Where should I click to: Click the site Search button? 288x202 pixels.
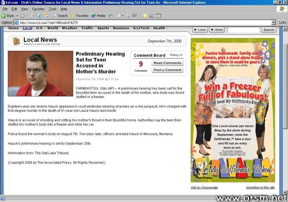pyautogui.click(x=269, y=30)
